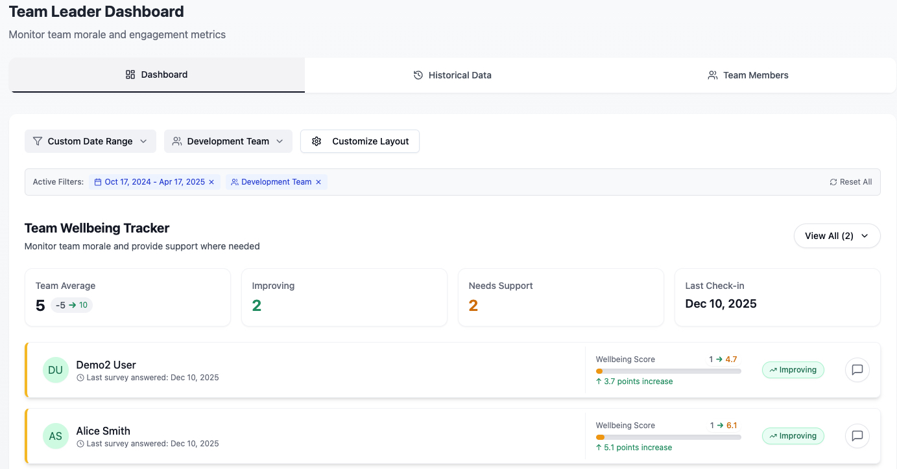Click Alice Smith's wellbeing score bar

pyautogui.click(x=668, y=437)
